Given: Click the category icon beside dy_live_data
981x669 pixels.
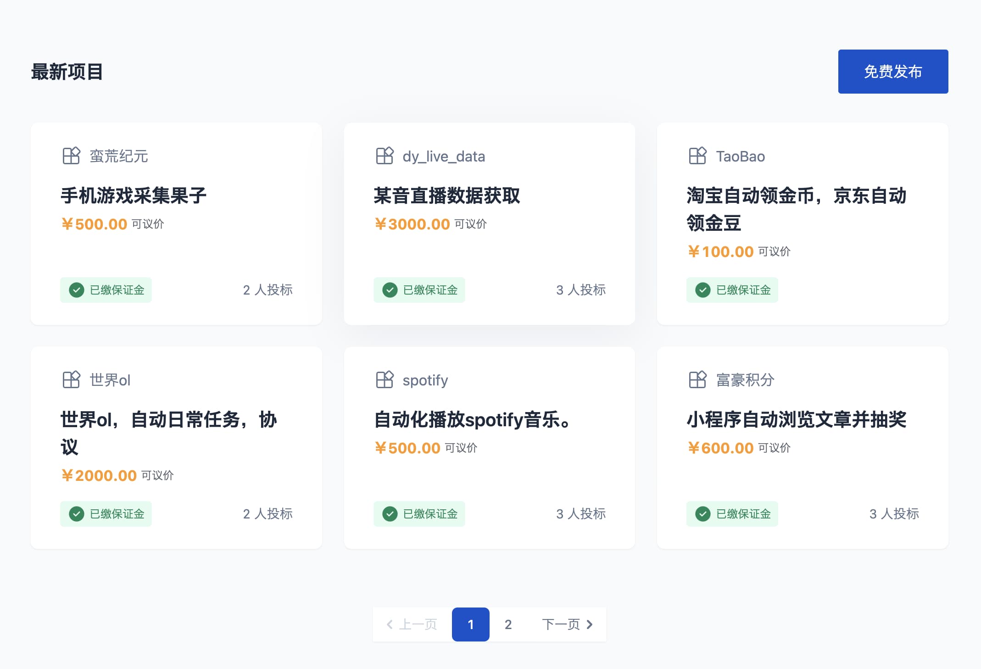Looking at the screenshot, I should tap(385, 156).
